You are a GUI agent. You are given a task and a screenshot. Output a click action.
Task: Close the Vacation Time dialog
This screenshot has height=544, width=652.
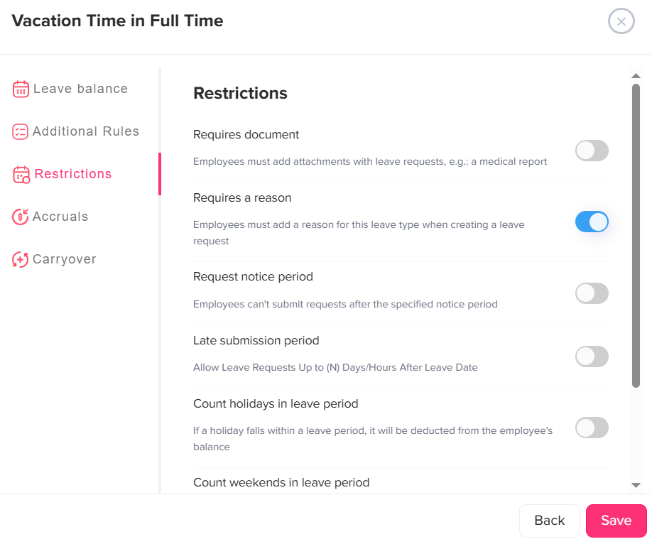tap(621, 21)
